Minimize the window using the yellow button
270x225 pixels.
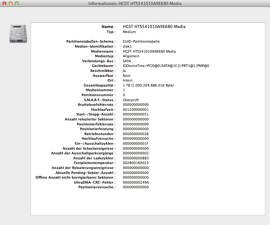coord(11,3)
